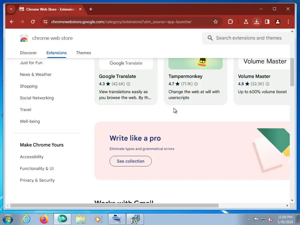Click the muted volume tray icon
Viewport: 300px width, 225px height.
[270, 219]
